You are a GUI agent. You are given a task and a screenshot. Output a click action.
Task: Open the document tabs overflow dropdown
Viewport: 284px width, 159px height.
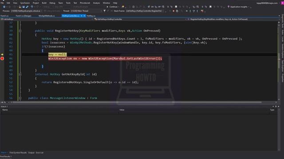[279, 16]
